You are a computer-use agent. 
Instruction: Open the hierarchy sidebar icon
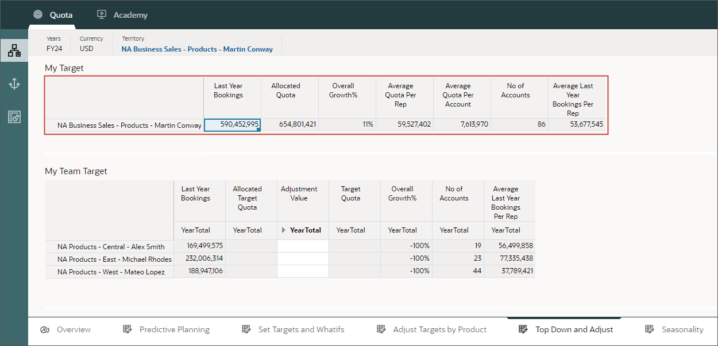pyautogui.click(x=14, y=51)
